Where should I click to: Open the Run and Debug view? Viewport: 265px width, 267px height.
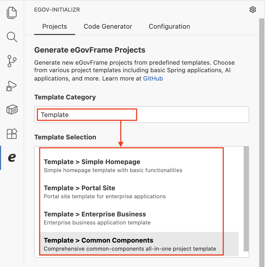[x=12, y=86]
